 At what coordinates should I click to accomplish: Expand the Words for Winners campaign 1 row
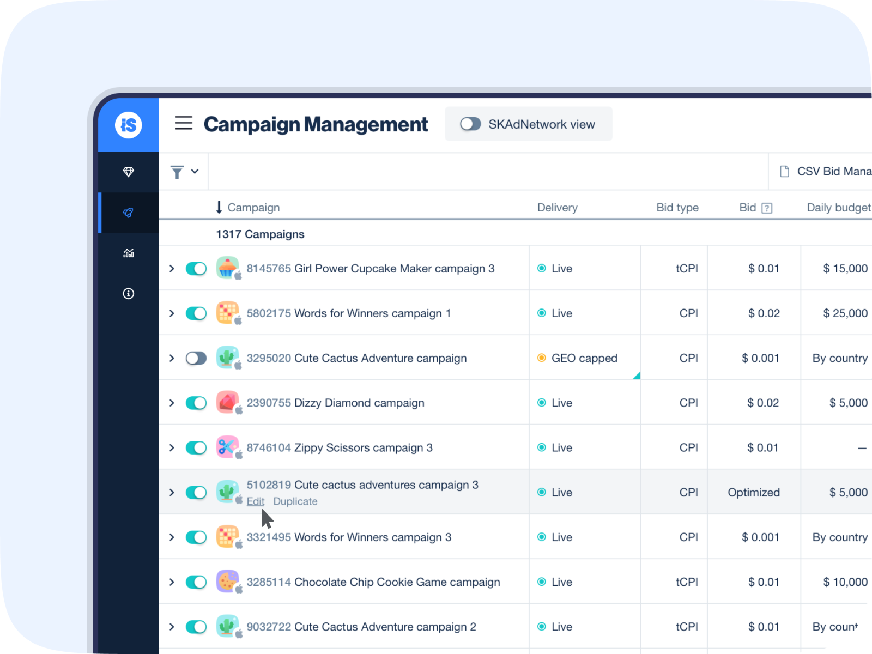click(172, 313)
